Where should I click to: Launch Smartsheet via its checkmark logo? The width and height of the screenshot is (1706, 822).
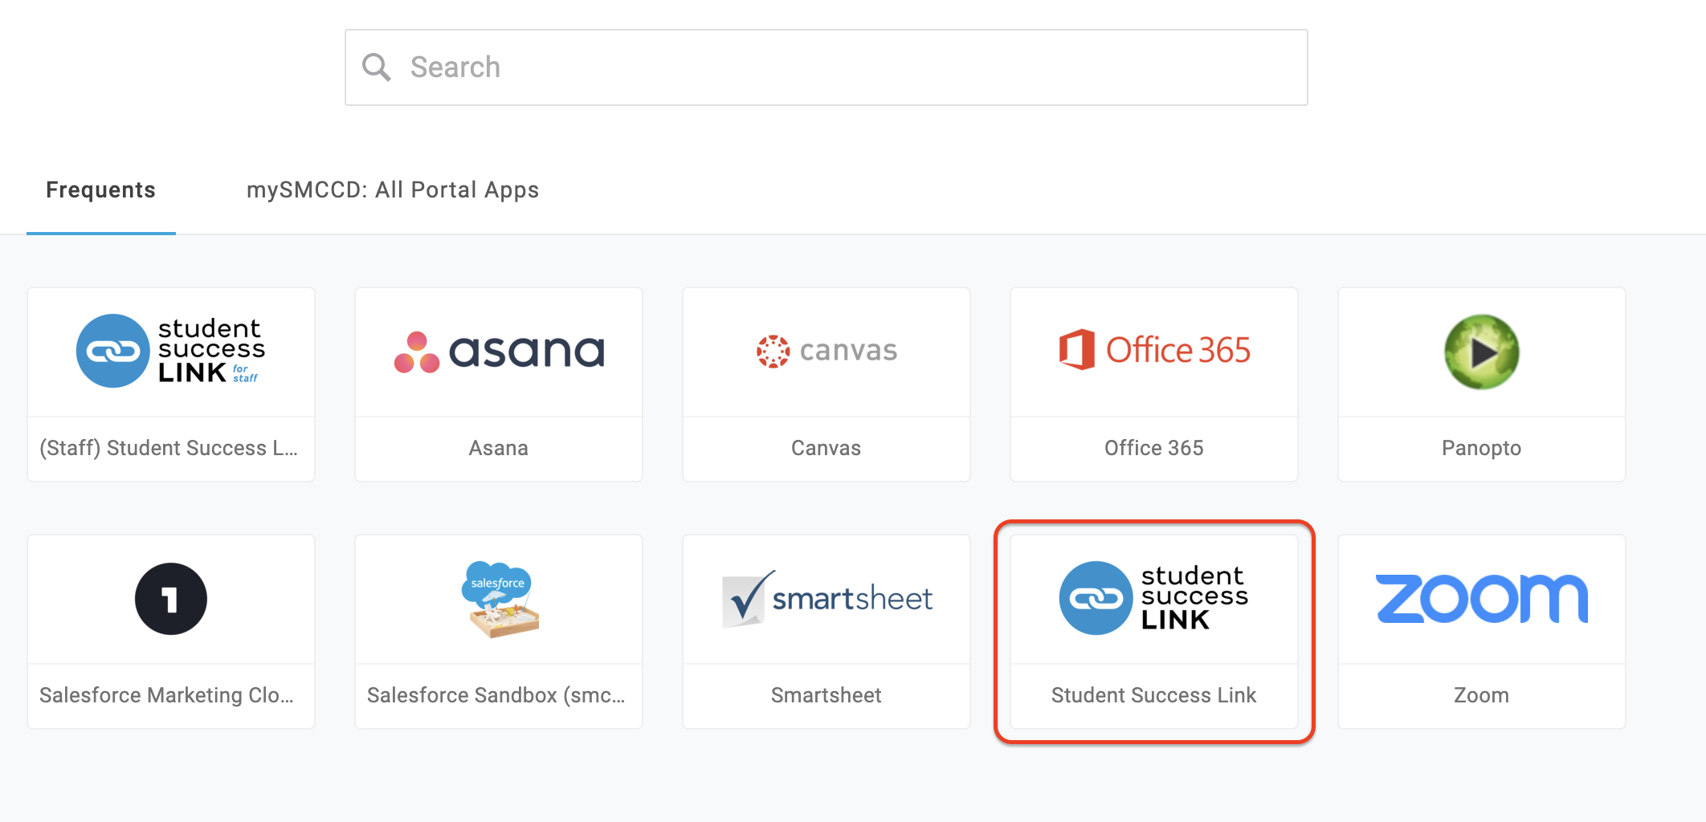coord(826,599)
